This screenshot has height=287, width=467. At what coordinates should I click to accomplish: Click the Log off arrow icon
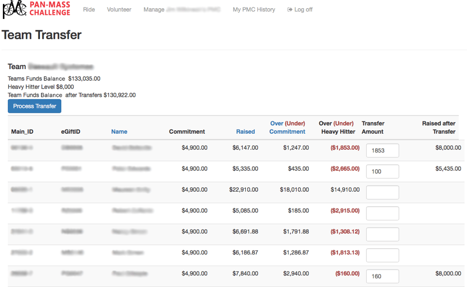(x=290, y=10)
